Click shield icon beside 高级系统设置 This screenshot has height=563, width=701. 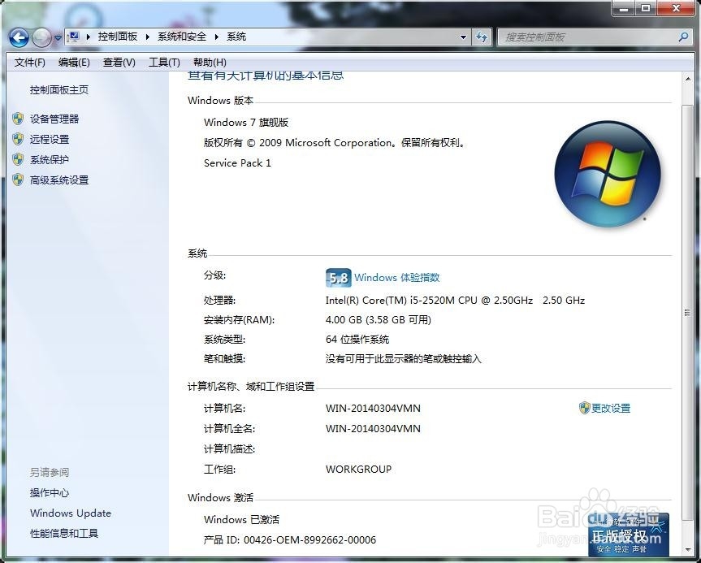click(x=18, y=180)
